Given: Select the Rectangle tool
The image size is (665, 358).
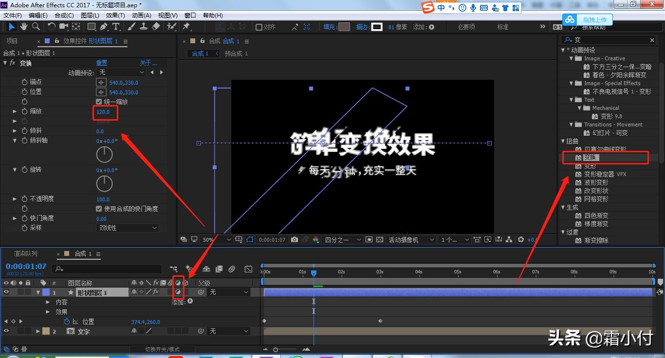Looking at the screenshot, I should 91,26.
